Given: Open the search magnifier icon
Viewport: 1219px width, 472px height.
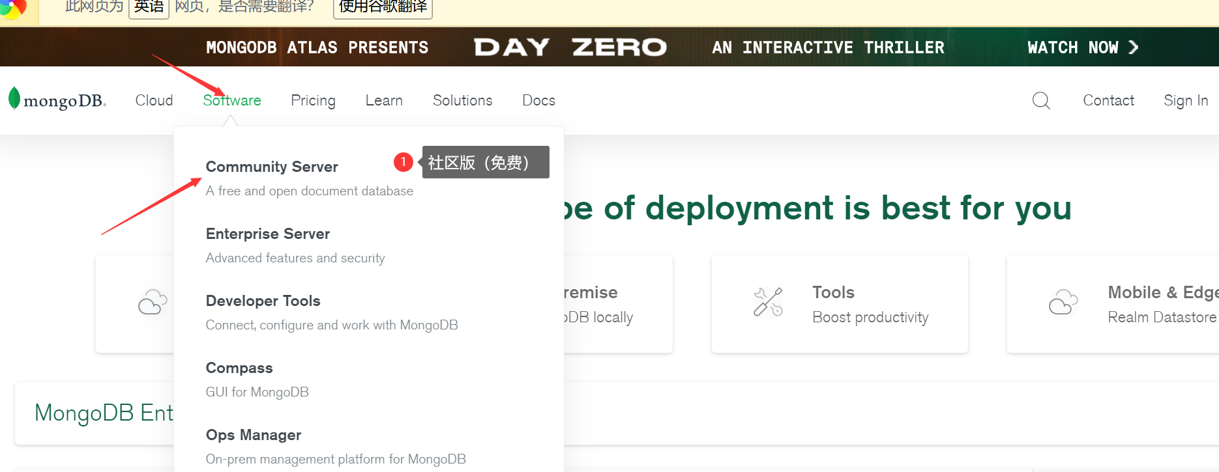Looking at the screenshot, I should click(1041, 100).
